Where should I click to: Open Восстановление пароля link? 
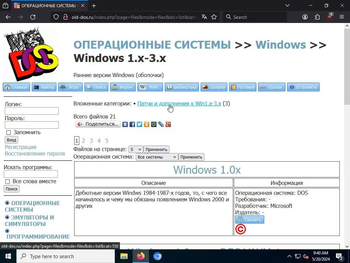coord(35,154)
